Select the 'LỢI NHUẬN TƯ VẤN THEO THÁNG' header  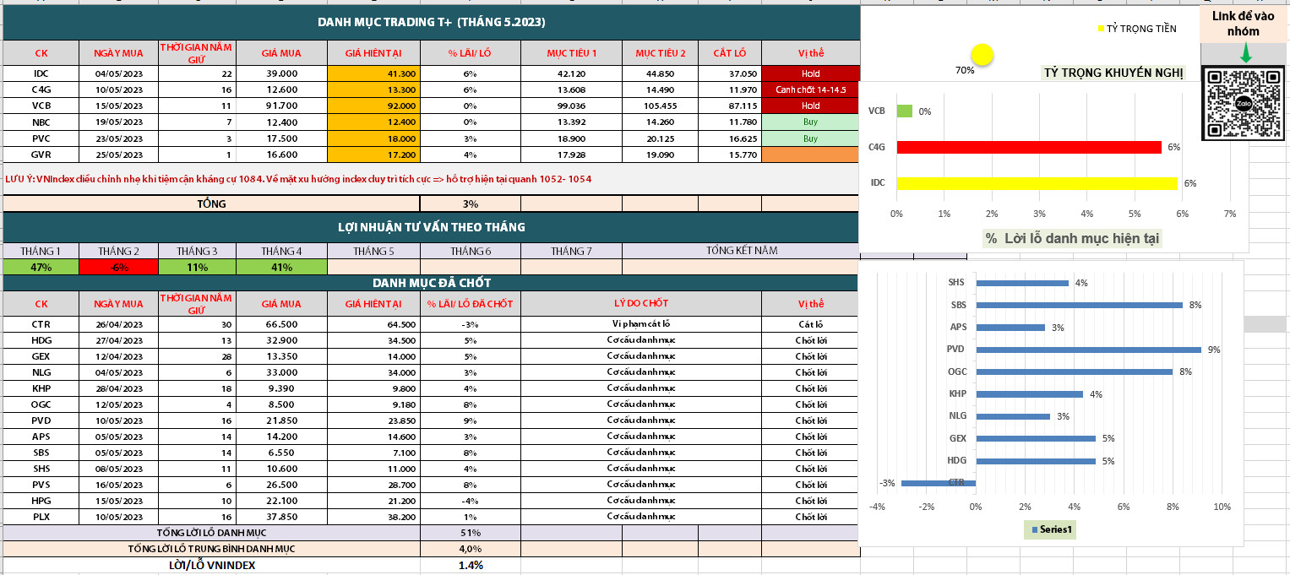(x=431, y=226)
